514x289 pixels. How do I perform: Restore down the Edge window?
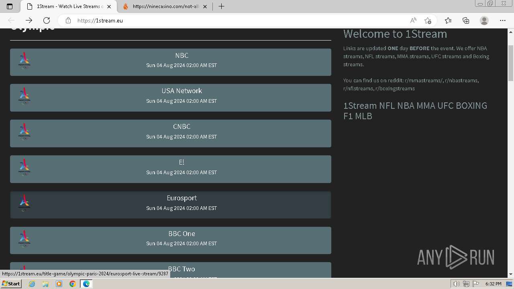point(490,4)
